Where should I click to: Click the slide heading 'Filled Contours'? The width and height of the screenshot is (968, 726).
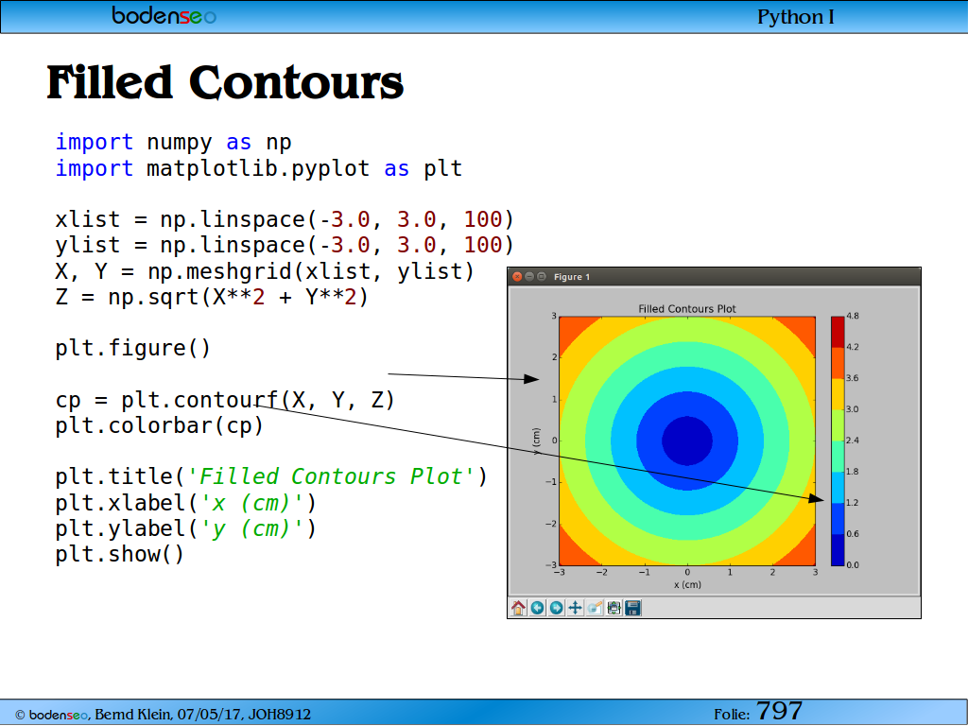click(x=225, y=82)
